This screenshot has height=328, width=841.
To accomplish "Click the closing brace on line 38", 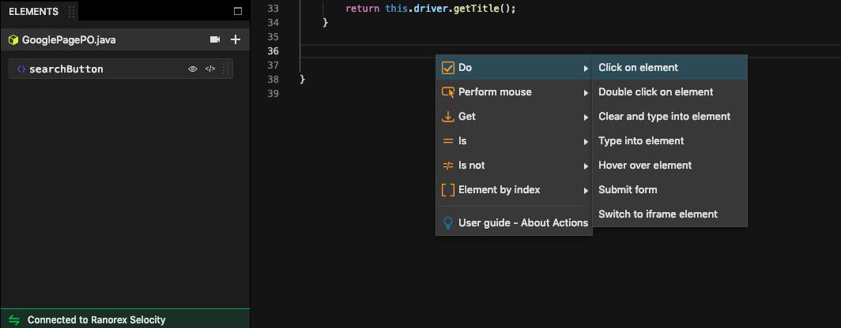I will [303, 79].
